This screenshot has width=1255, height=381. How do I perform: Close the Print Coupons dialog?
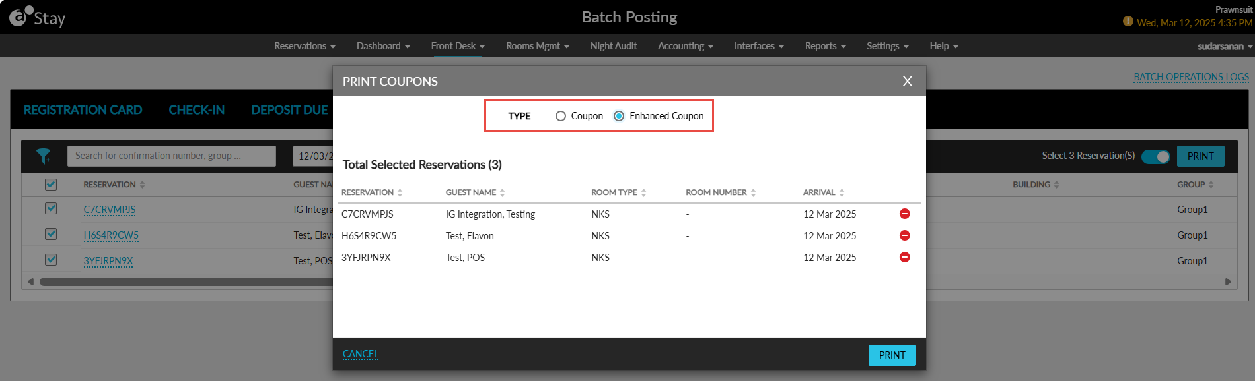[x=908, y=81]
